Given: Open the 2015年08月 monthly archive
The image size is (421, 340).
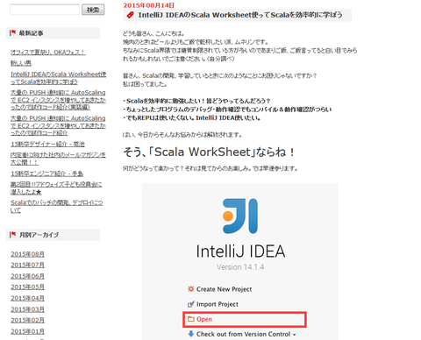Looking at the screenshot, I should 27,254.
